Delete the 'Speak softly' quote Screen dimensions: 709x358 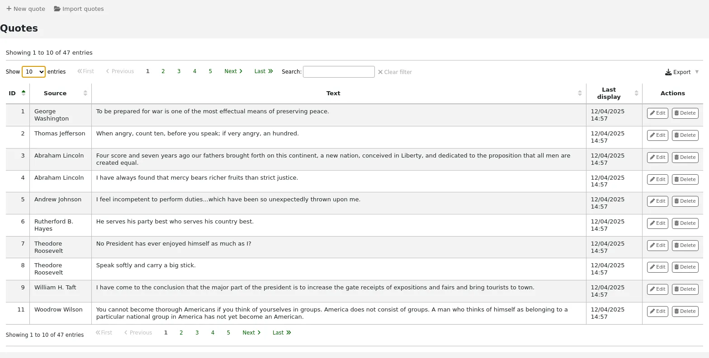click(x=685, y=267)
